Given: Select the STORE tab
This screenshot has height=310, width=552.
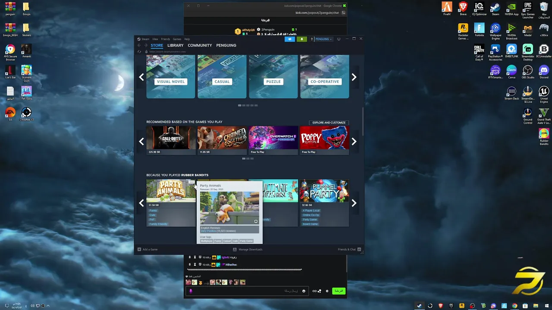Looking at the screenshot, I should (x=157, y=45).
